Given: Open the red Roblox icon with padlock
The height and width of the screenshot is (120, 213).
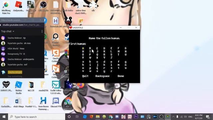Looking at the screenshot, I should 19,6.
